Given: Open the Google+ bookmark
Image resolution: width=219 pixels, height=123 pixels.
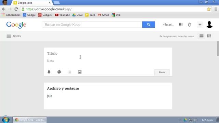Looking at the screenshot, I should pos(45,15).
